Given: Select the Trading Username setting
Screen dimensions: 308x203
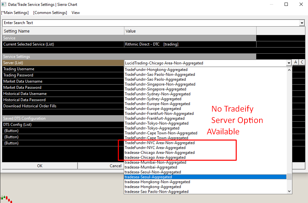Looking at the screenshot, I should pyautogui.click(x=63, y=69).
